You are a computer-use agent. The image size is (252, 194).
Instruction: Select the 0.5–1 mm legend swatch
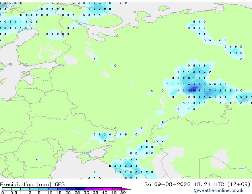[x=16, y=189]
